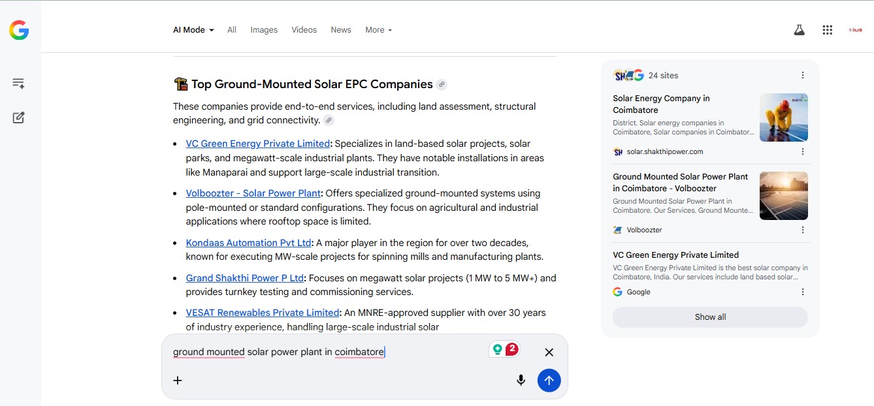874x406 pixels.
Task: Switch to the News tab
Action: pos(341,30)
